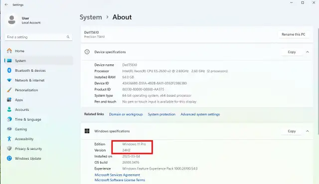
Task: Select Accounts label in sidebar
Action: pyautogui.click(x=22, y=110)
